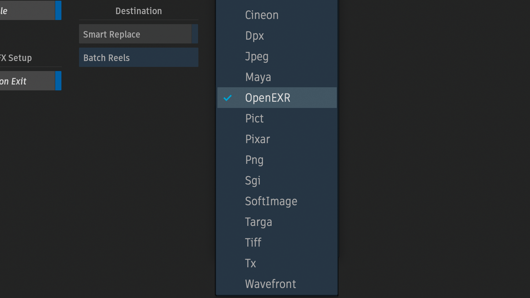Toggle the 'on Exit' button

point(28,81)
